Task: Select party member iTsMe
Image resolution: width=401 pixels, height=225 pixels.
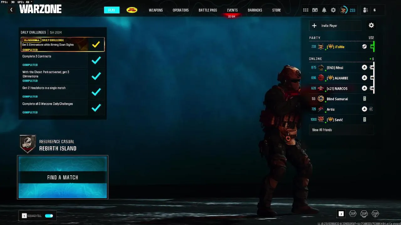Action: [341, 47]
